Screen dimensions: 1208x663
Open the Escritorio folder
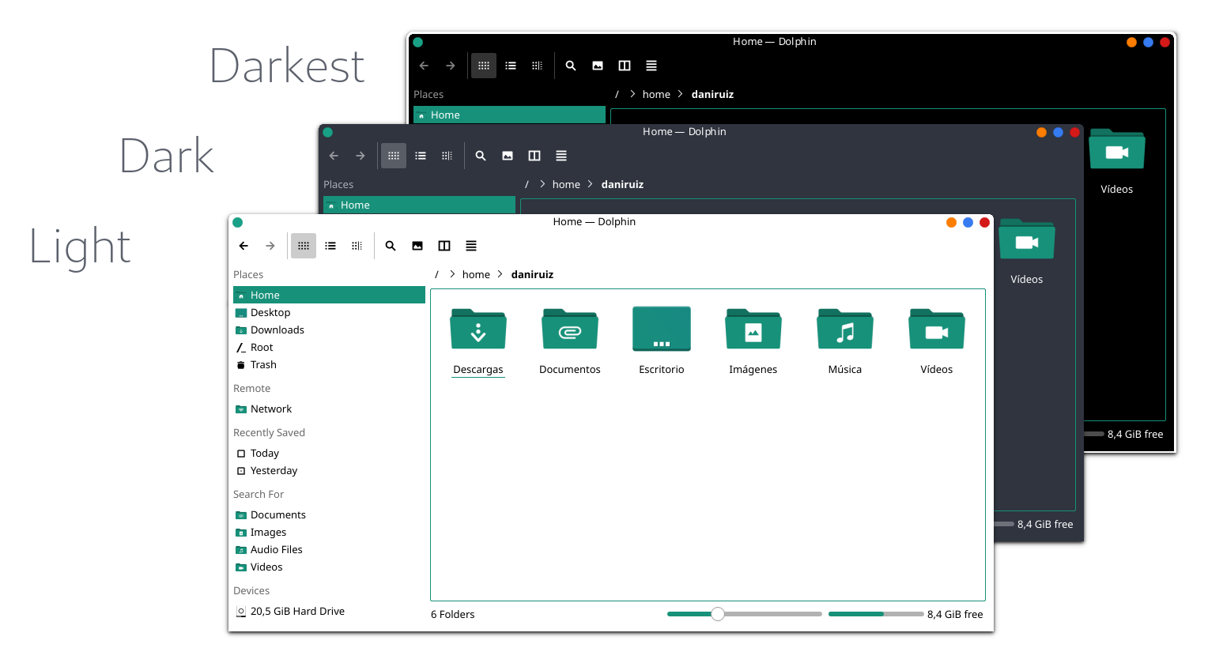pos(662,341)
